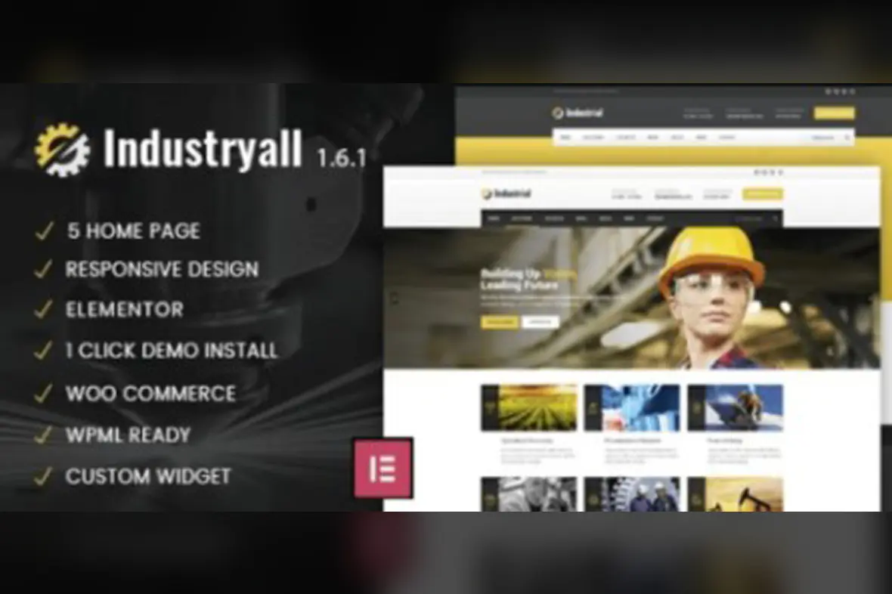This screenshot has width=892, height=594.
Task: Click the checkmark beside ELEMENTOR
Action: point(45,309)
